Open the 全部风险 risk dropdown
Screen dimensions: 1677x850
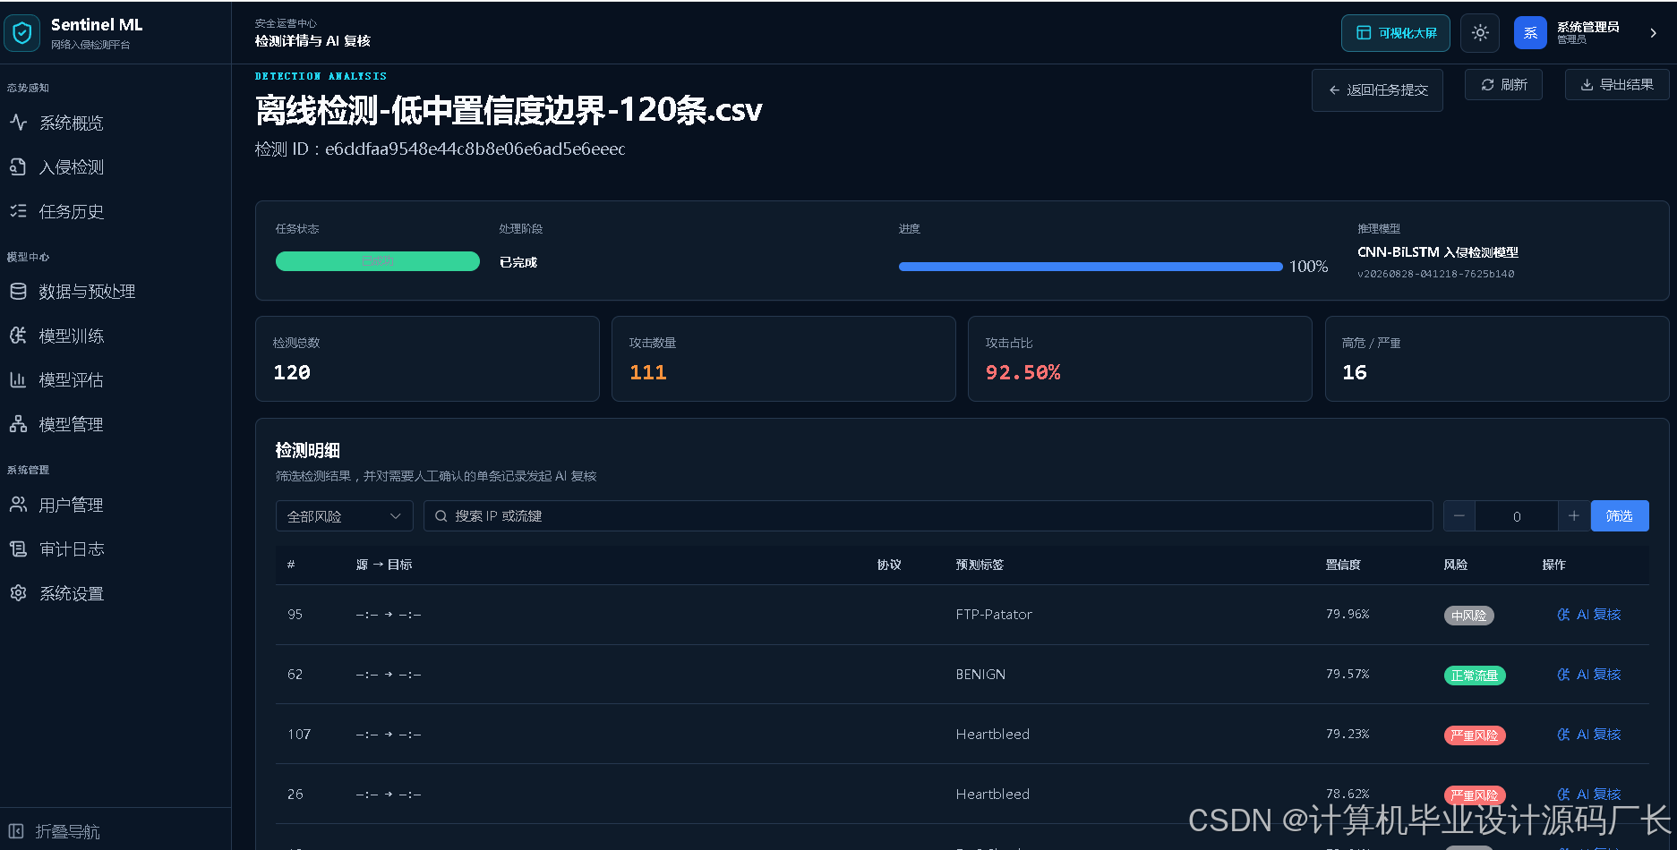click(344, 516)
